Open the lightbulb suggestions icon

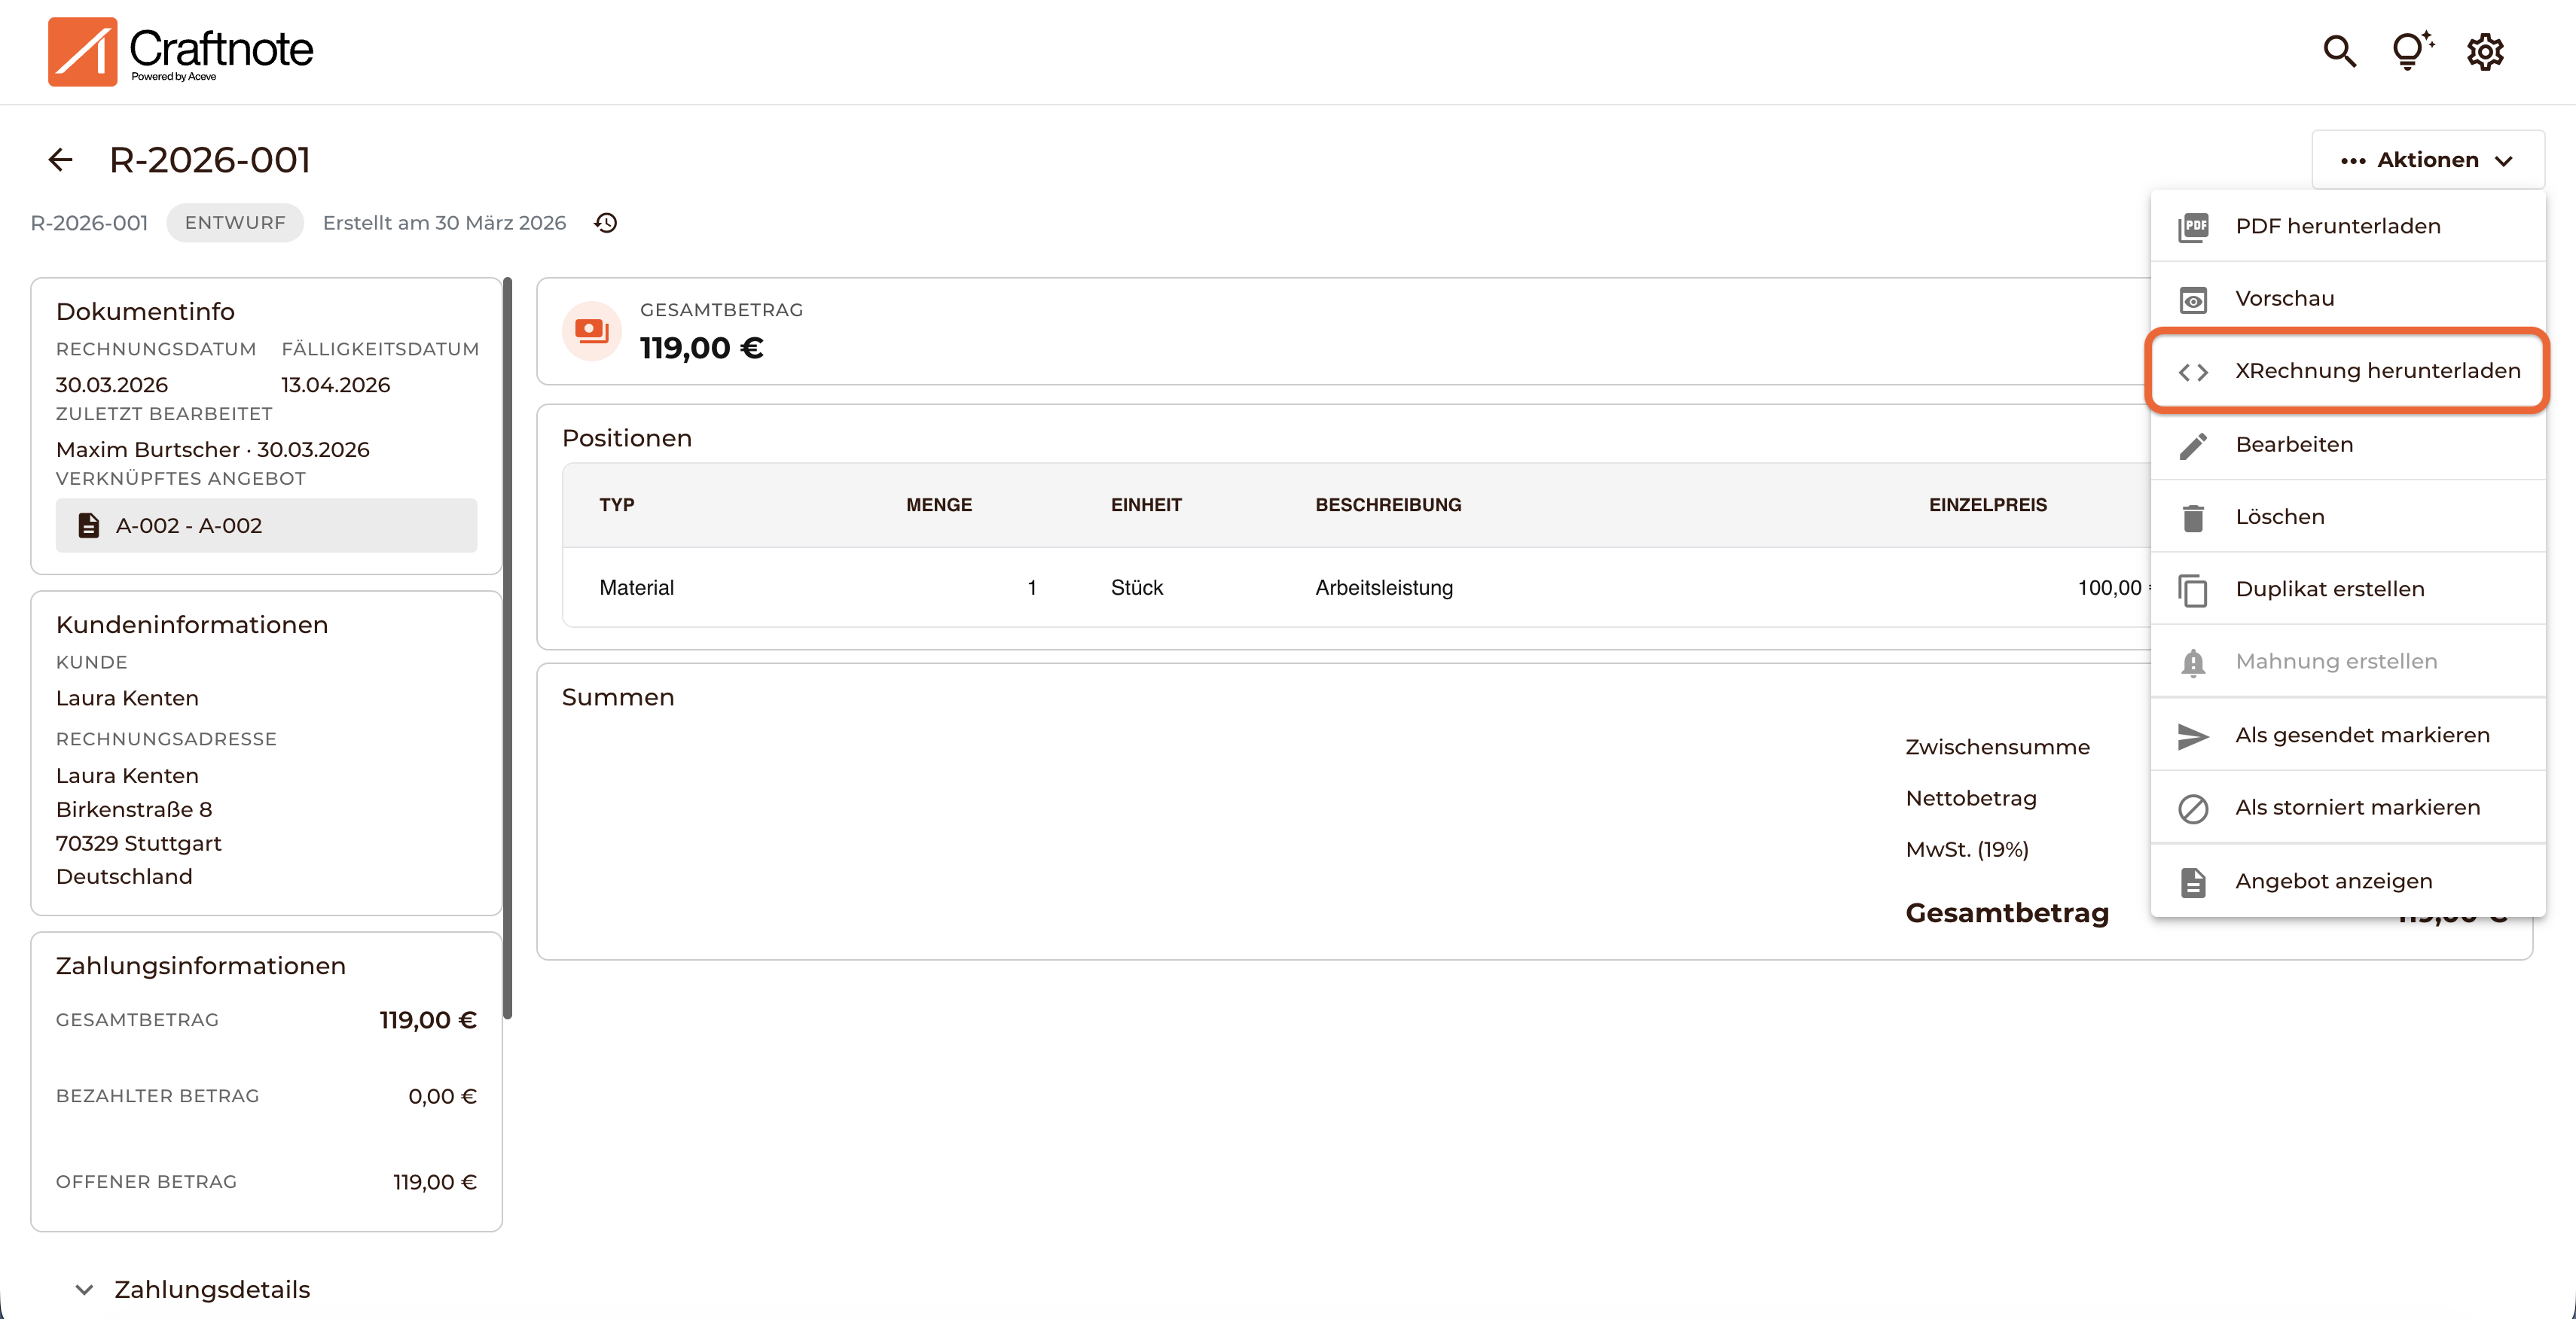click(x=2411, y=51)
